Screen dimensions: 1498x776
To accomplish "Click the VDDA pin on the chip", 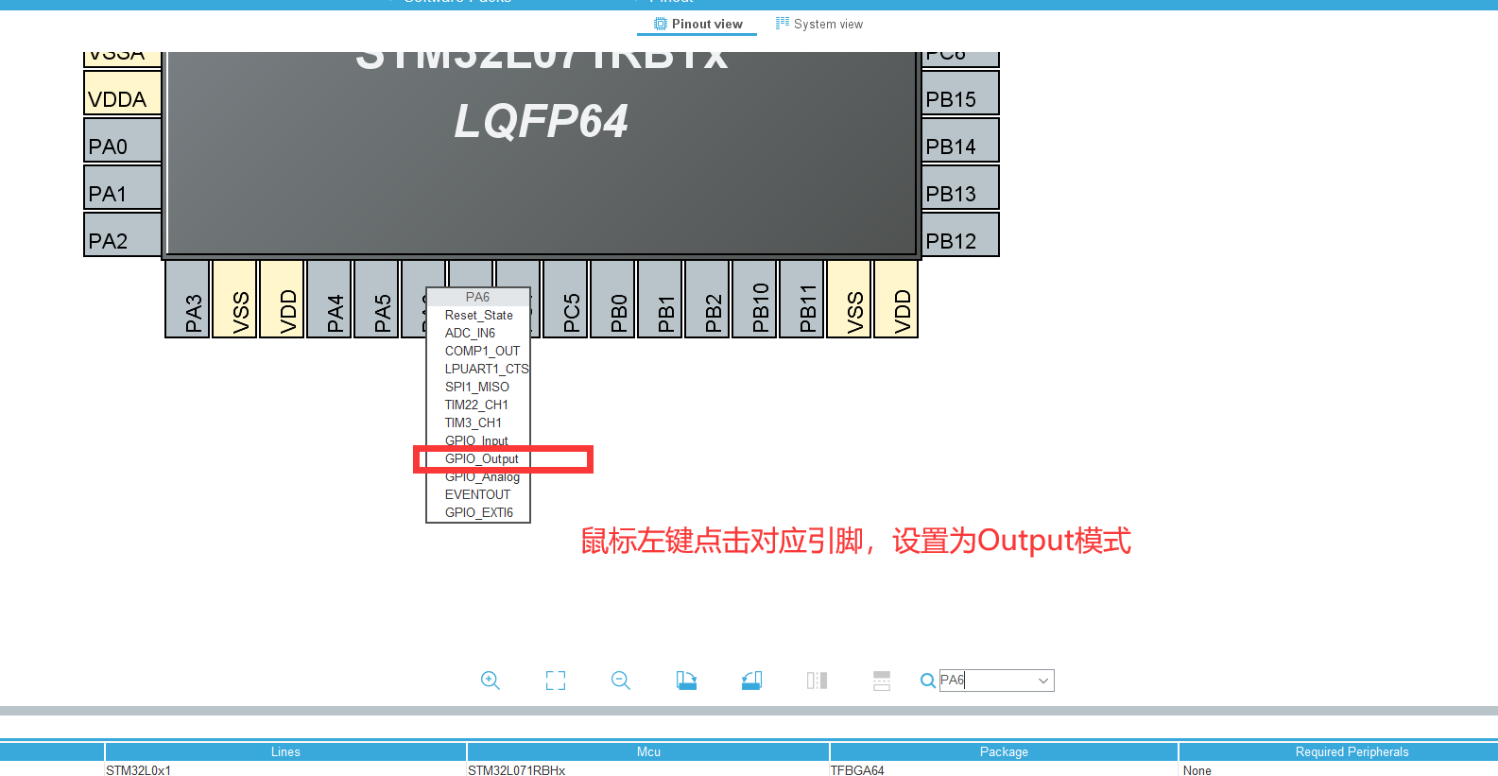I will tap(123, 94).
